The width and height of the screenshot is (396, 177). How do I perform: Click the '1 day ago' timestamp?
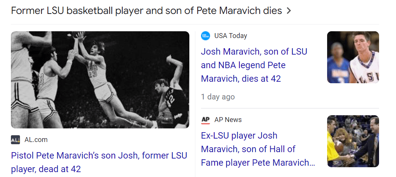click(218, 97)
